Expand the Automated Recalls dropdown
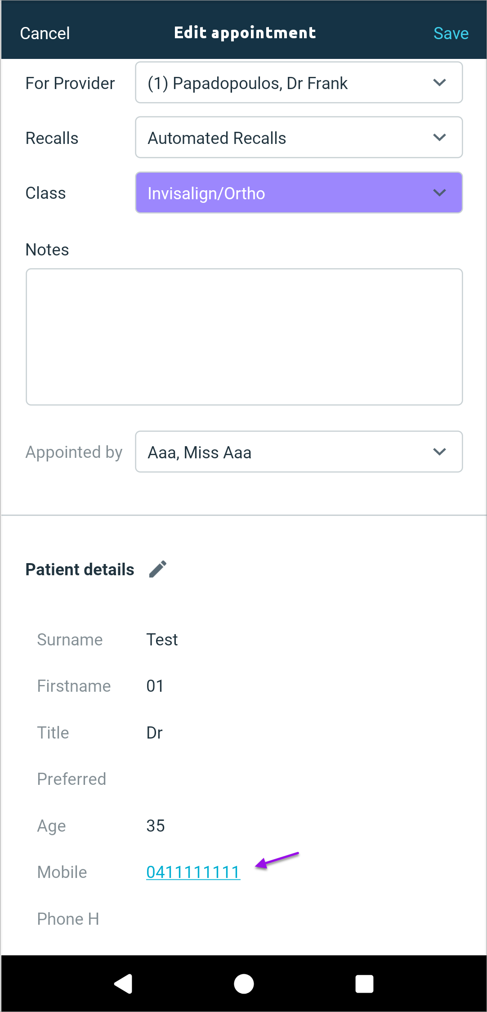Image resolution: width=487 pixels, height=1012 pixels. click(x=299, y=138)
